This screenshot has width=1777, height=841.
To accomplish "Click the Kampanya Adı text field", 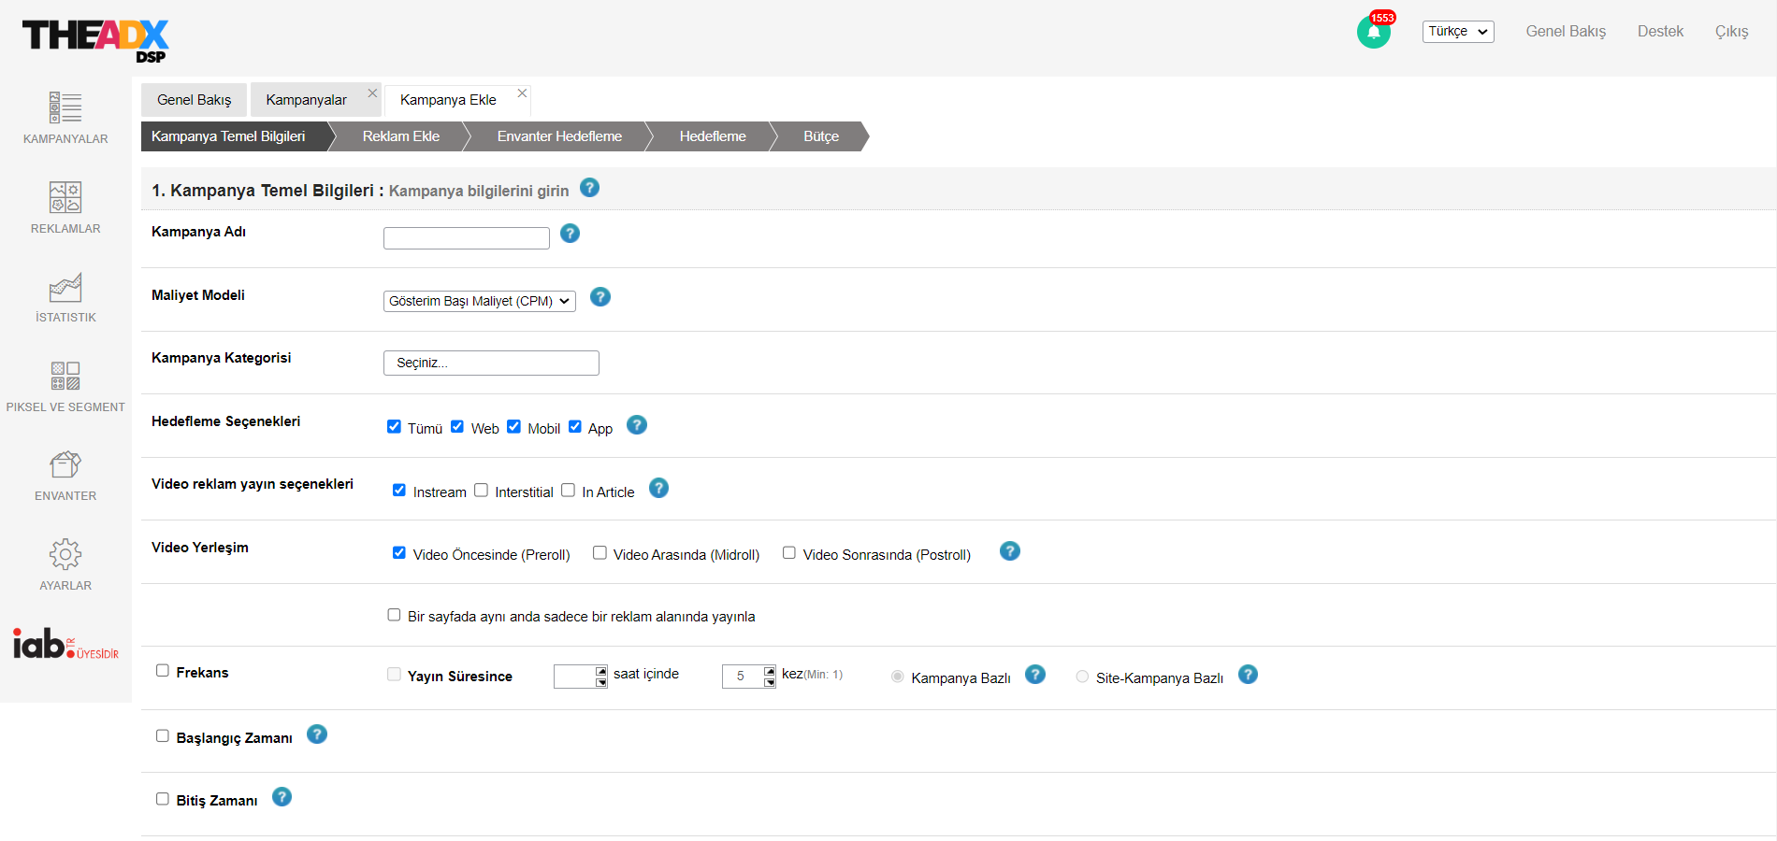I will pyautogui.click(x=466, y=238).
